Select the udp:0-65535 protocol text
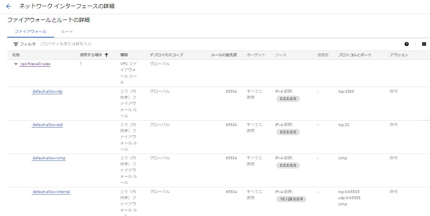This screenshot has width=430, height=216. pyautogui.click(x=349, y=198)
